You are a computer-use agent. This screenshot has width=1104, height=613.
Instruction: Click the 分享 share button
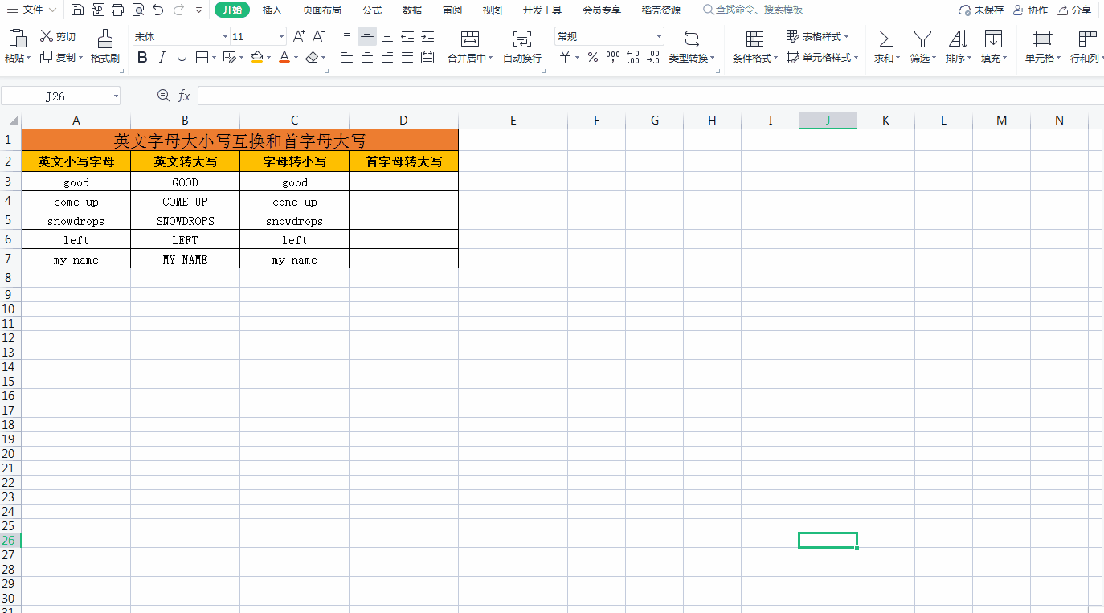coord(1074,10)
